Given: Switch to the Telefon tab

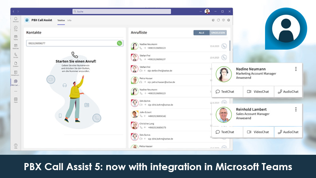Looking at the screenshot, I should point(61,20).
